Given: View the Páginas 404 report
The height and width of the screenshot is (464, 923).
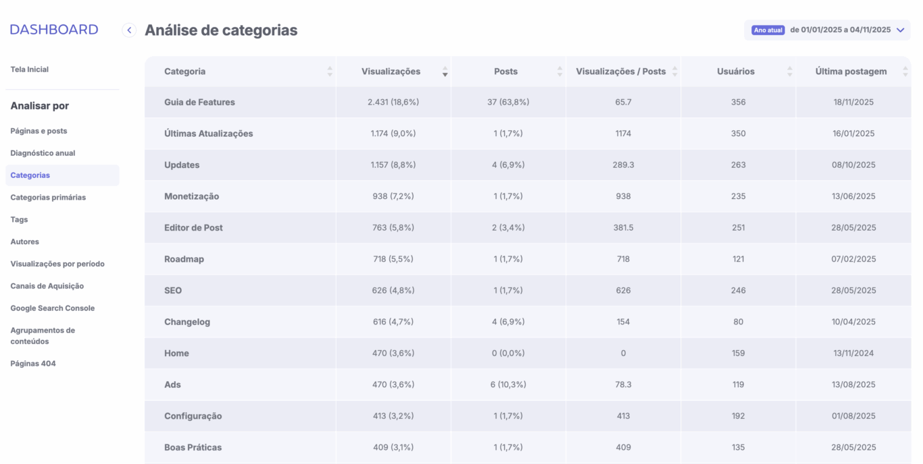Looking at the screenshot, I should coord(33,364).
